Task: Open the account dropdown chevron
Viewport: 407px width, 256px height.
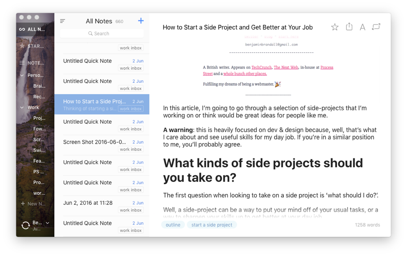Action: [x=48, y=223]
